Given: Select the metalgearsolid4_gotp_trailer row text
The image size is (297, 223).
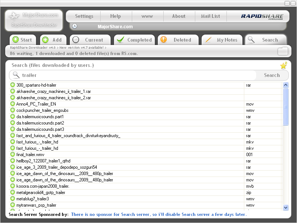Looking at the screenshot, I should pos(41,193).
